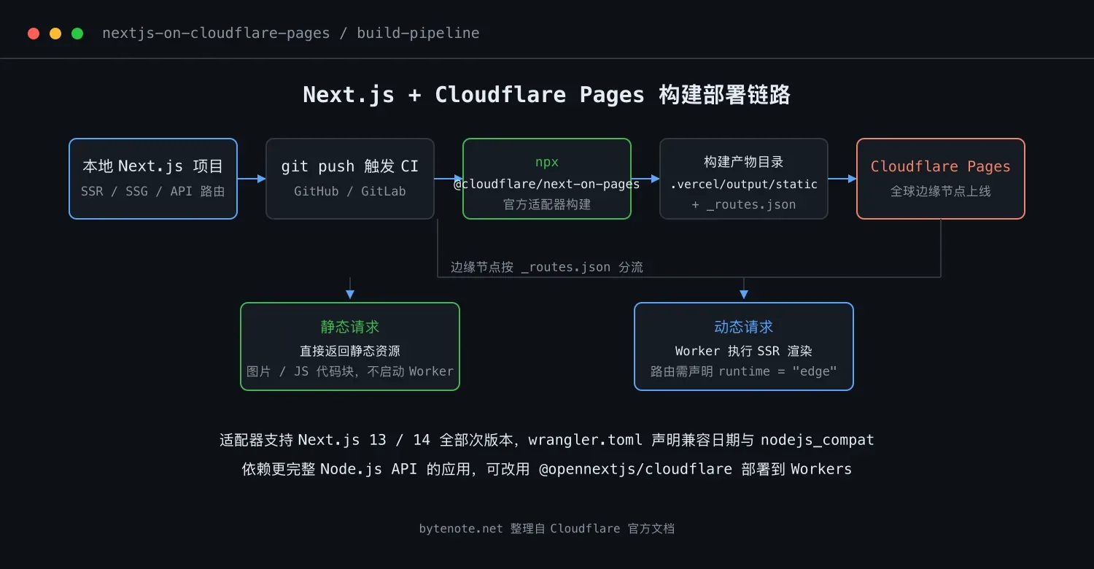The image size is (1094, 569).
Task: Click 图片 / JS 代码块，不启动 Worker text
Action: tap(350, 371)
